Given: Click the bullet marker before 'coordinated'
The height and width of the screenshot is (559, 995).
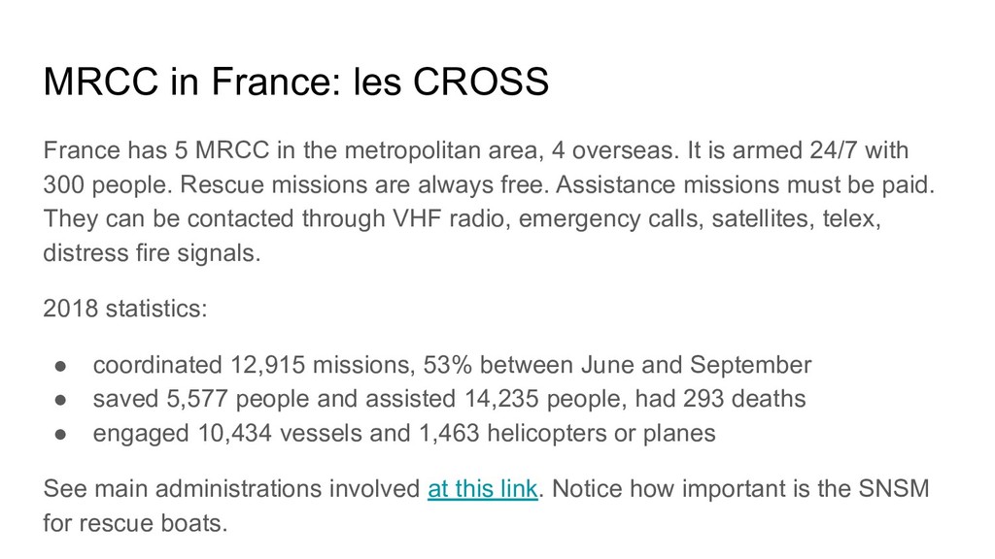Looking at the screenshot, I should [61, 366].
